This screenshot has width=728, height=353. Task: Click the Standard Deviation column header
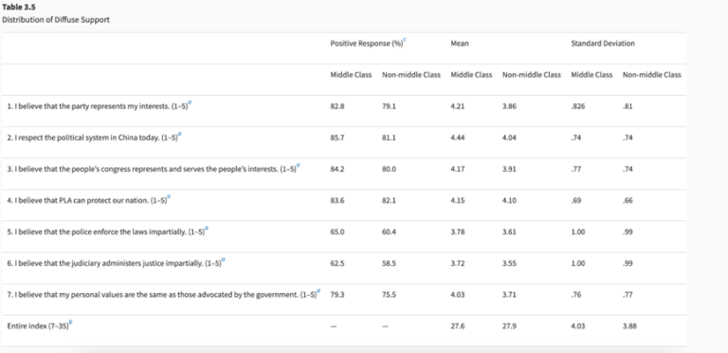click(603, 44)
